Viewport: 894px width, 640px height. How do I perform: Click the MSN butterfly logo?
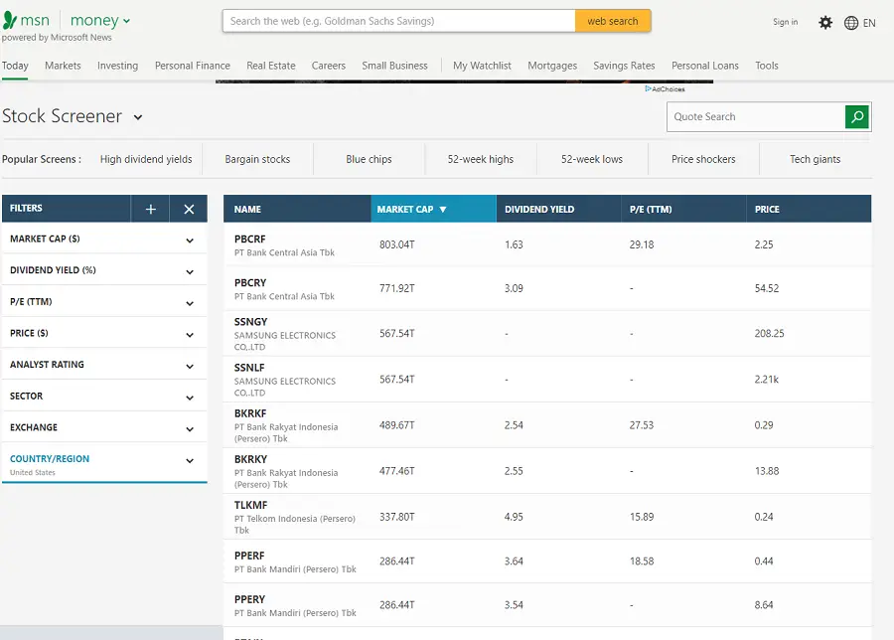11,20
